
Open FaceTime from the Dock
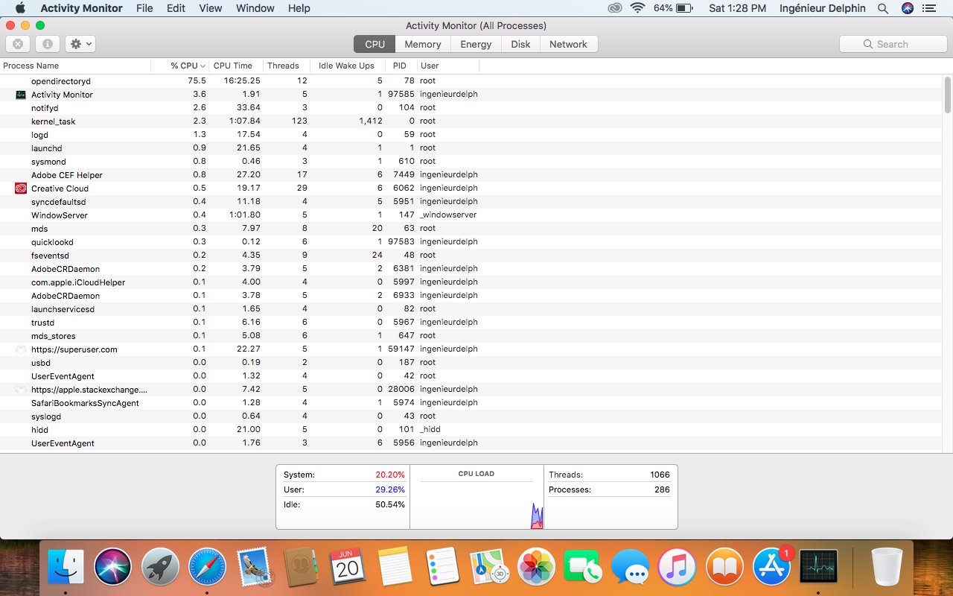[x=582, y=568]
